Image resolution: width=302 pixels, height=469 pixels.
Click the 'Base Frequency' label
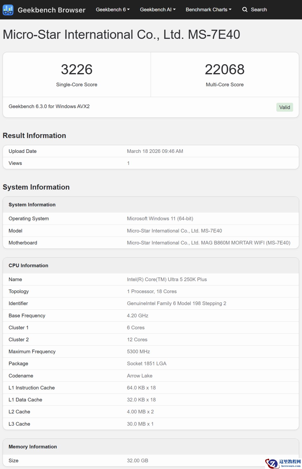[27, 316]
